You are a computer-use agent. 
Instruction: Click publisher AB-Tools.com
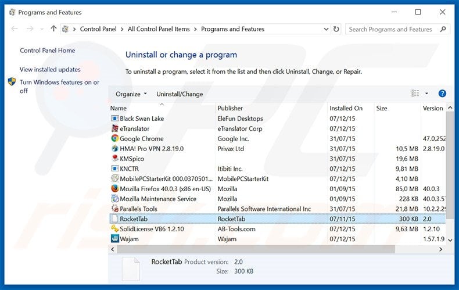236,229
